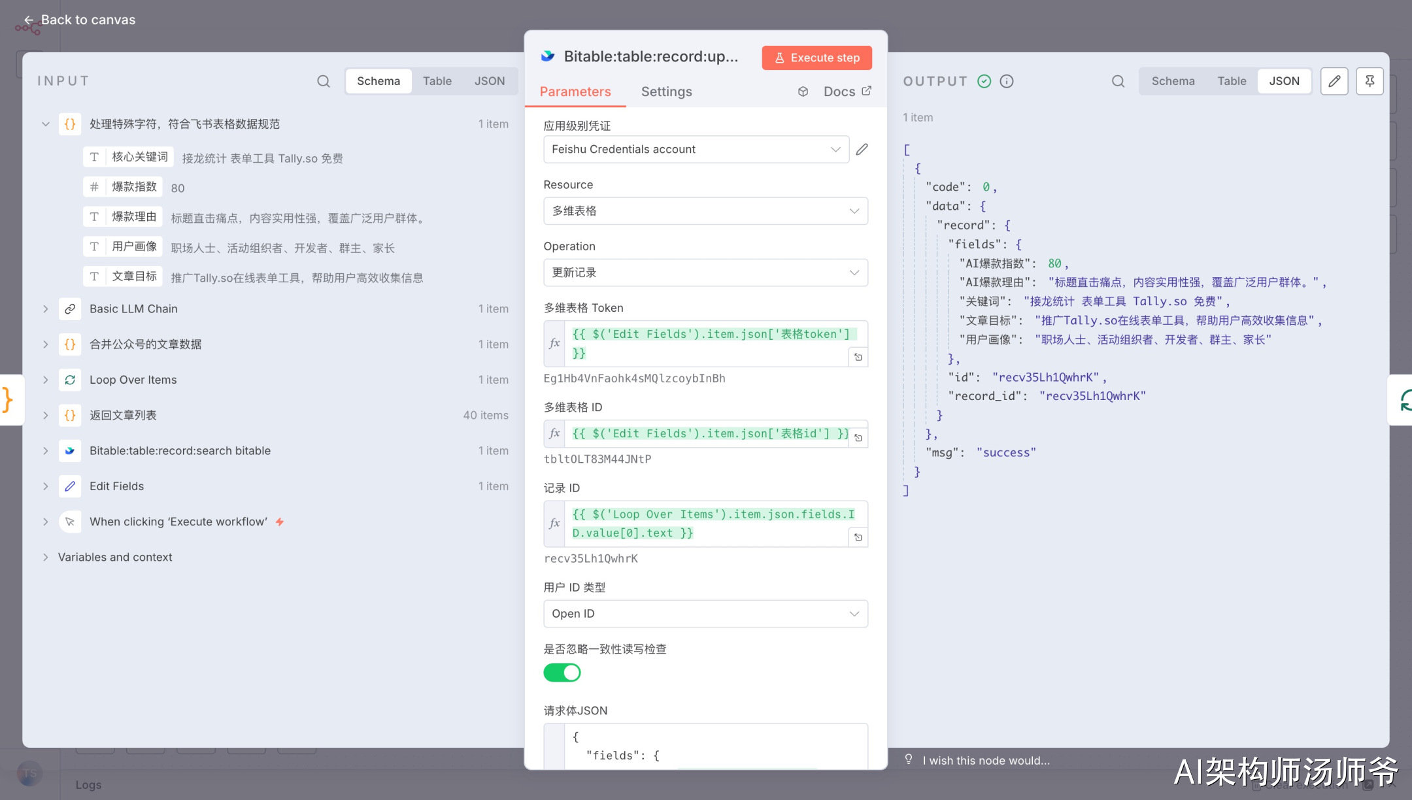The image size is (1412, 800).
Task: Expand the Basic LLM Chain node
Action: [x=46, y=309]
